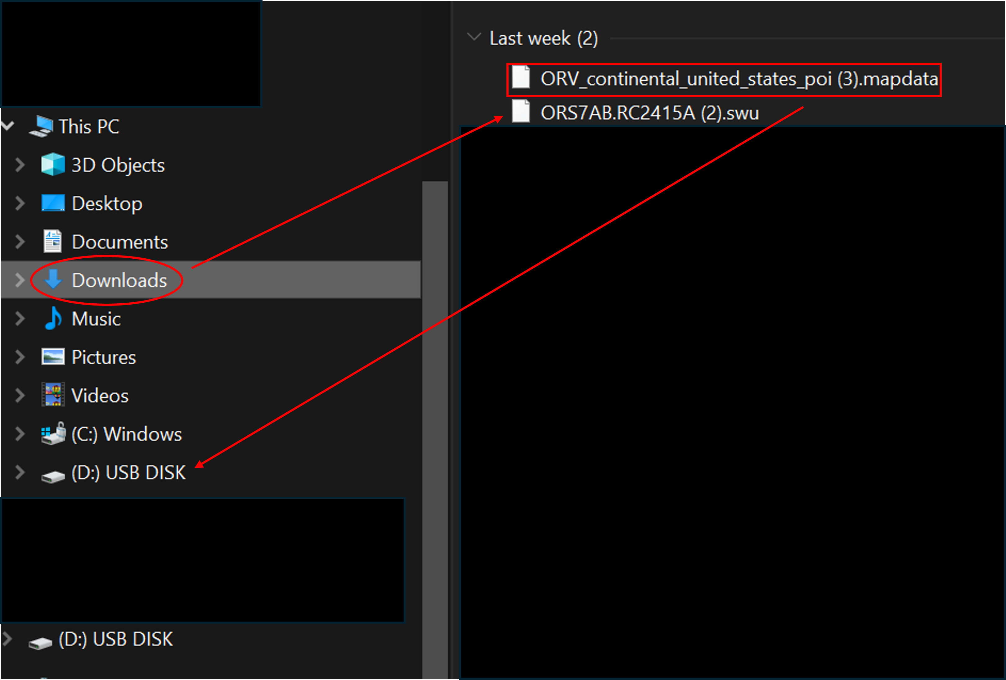Viewport: 1006px width, 680px height.
Task: Open the Documents page icon
Action: coord(53,241)
